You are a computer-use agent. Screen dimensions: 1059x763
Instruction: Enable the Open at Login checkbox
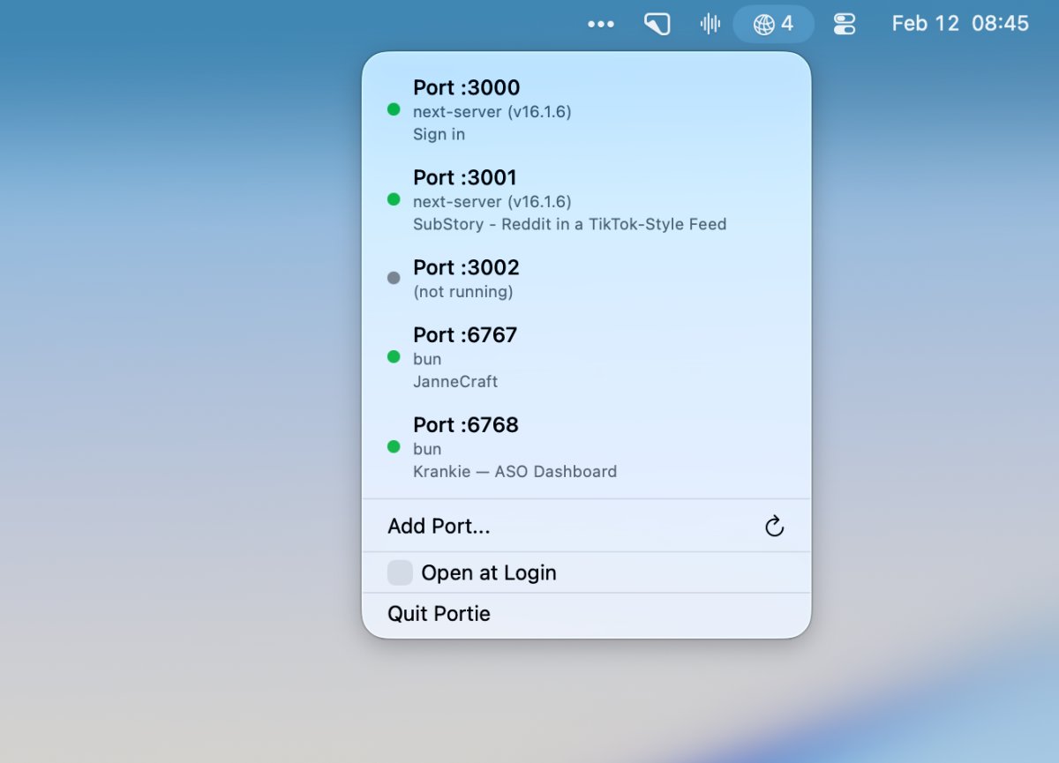400,572
